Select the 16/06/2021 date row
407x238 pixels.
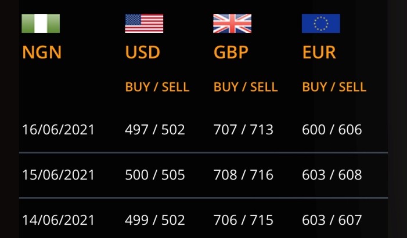coord(58,130)
